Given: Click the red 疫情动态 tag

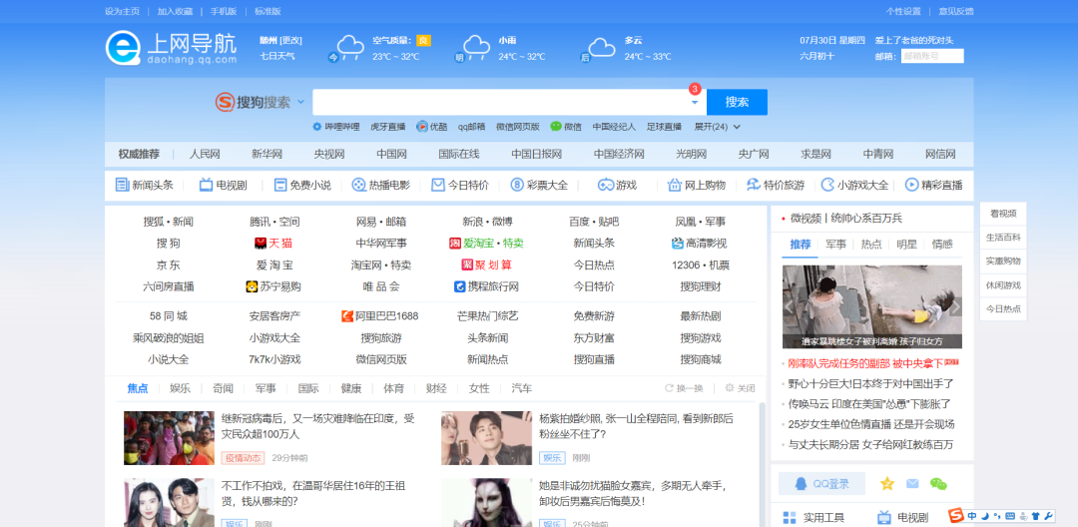Looking at the screenshot, I should [243, 458].
